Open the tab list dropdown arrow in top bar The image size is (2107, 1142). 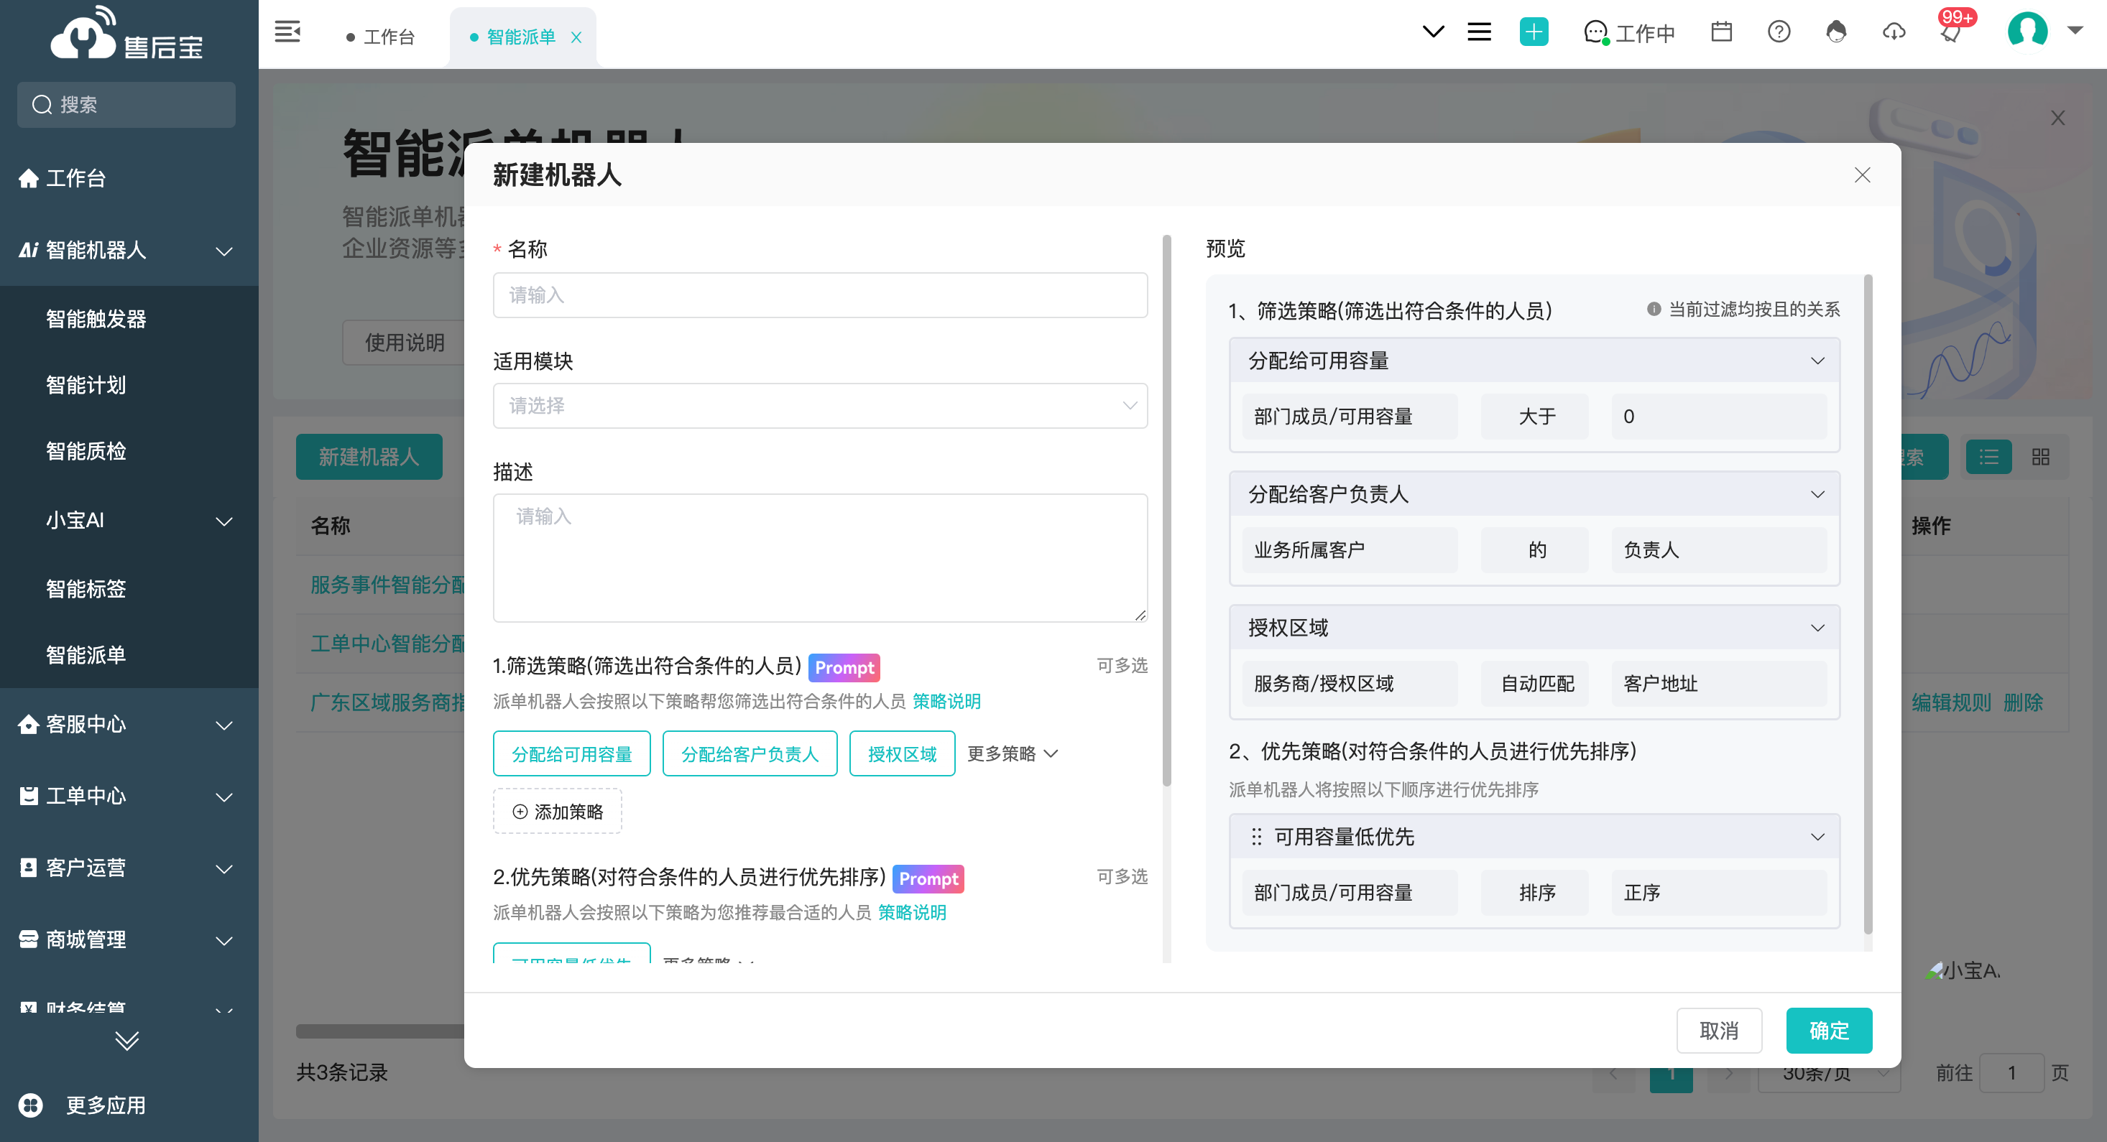[1433, 32]
